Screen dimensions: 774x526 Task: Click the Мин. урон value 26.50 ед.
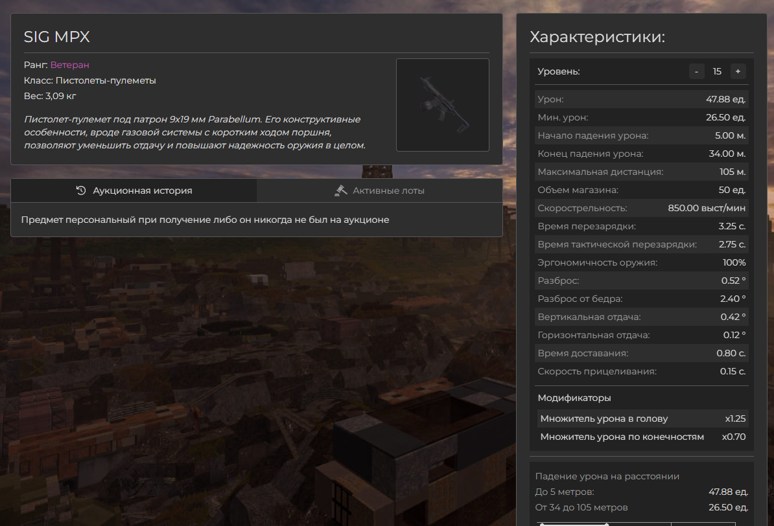pos(725,117)
